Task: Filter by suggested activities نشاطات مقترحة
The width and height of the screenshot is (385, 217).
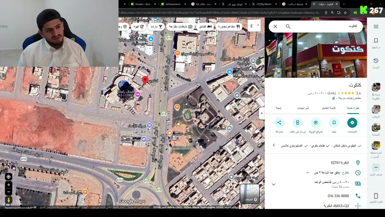Action: coord(181,27)
